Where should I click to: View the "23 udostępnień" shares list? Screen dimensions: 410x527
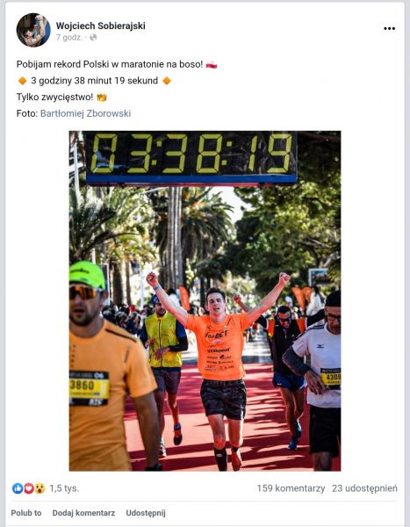364,488
